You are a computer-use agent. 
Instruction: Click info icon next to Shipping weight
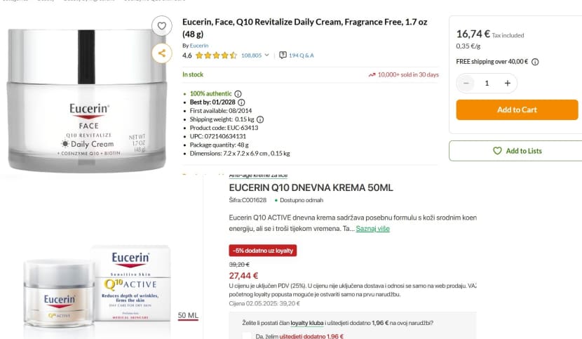coord(260,119)
